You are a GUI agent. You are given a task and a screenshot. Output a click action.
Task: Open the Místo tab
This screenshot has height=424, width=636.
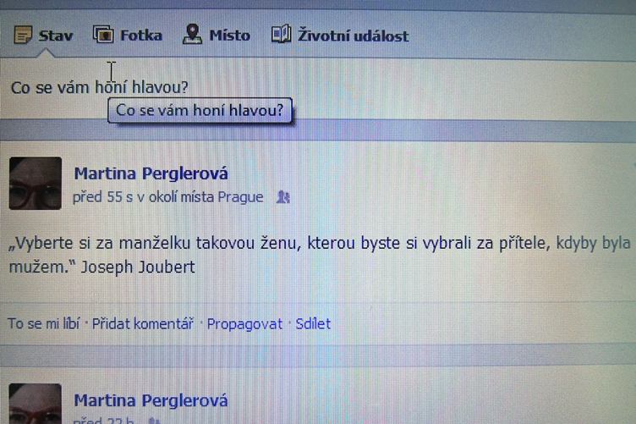tap(217, 35)
